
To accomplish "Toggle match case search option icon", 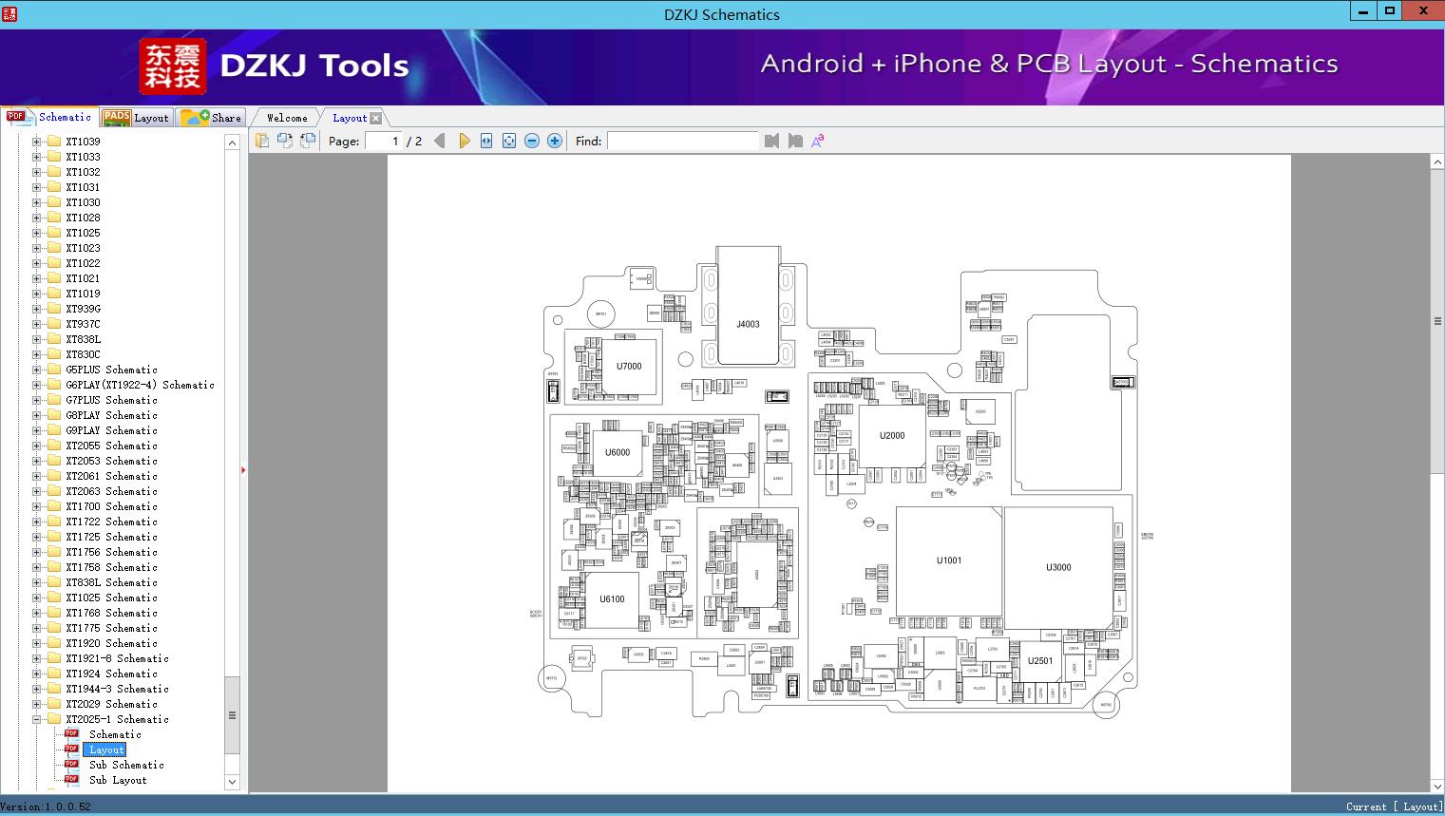I will click(x=817, y=141).
